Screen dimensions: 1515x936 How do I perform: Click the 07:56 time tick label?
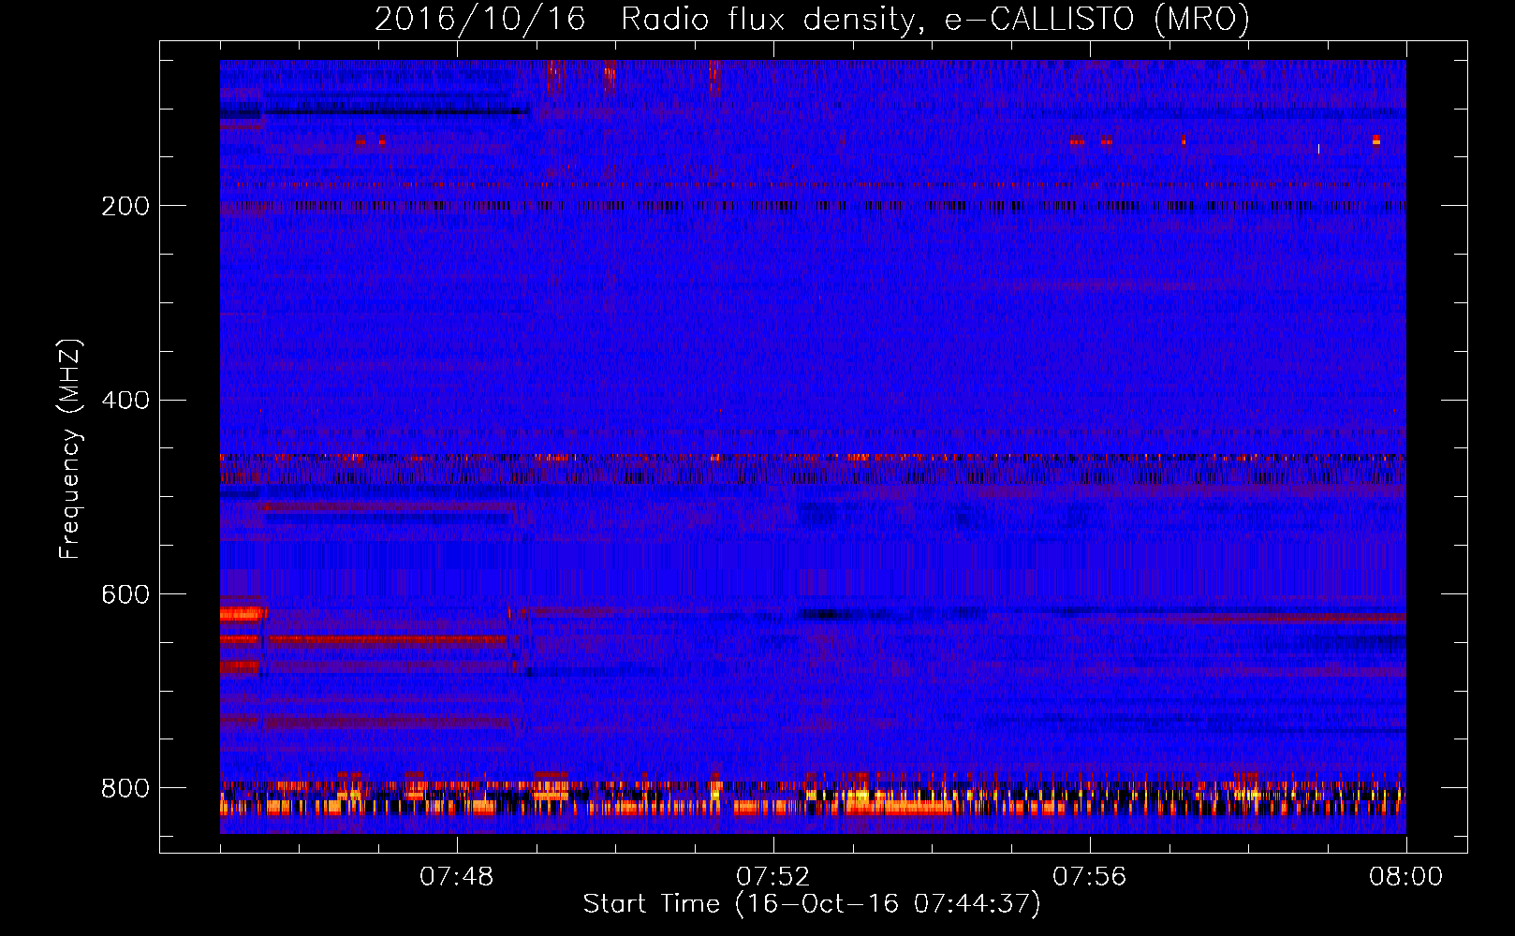point(1089,877)
